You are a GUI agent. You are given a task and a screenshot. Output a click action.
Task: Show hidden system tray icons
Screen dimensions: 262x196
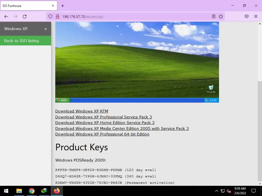(x=216, y=191)
